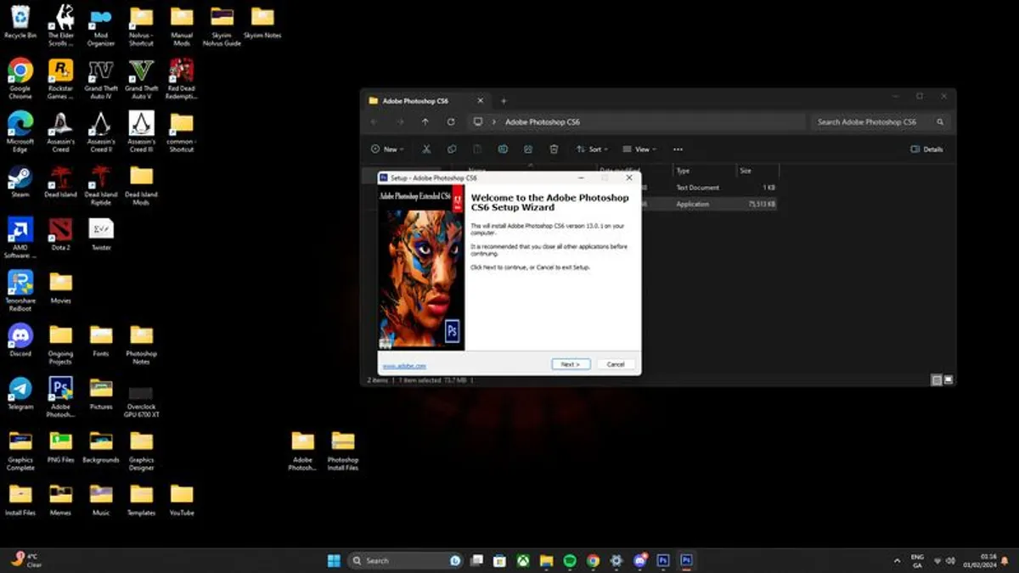Delete the selected item via the trash icon
The height and width of the screenshot is (573, 1019).
[x=554, y=149]
